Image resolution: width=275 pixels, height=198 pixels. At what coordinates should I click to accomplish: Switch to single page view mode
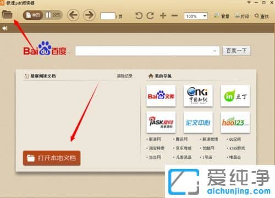tap(33, 15)
